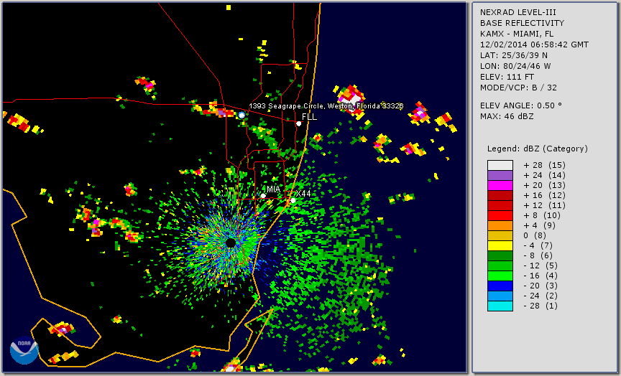Click the MIA airport marker dot

point(263,196)
